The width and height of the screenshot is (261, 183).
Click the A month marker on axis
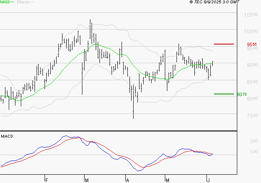[x=127, y=180]
